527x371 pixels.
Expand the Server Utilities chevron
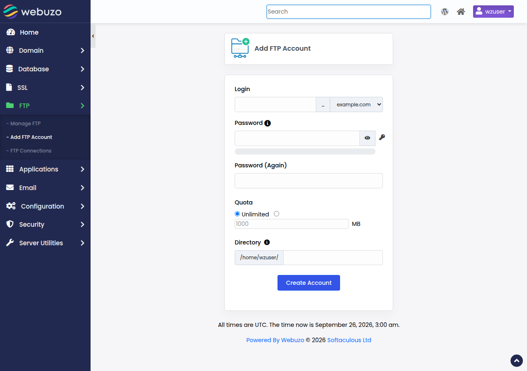click(x=82, y=243)
